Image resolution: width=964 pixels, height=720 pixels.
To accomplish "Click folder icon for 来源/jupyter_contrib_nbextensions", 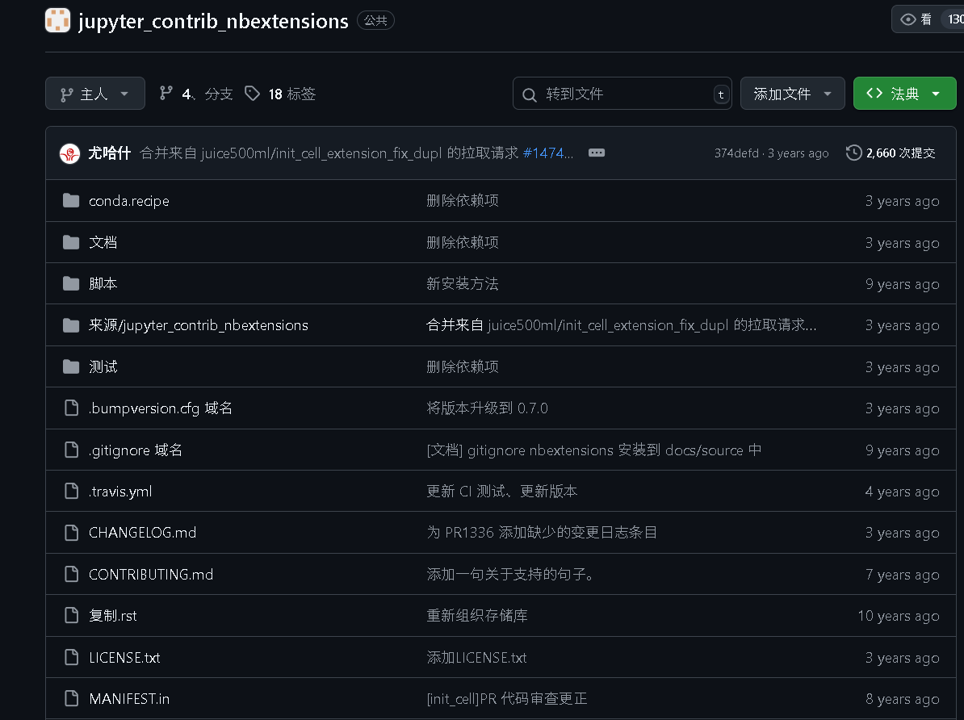I will point(71,324).
